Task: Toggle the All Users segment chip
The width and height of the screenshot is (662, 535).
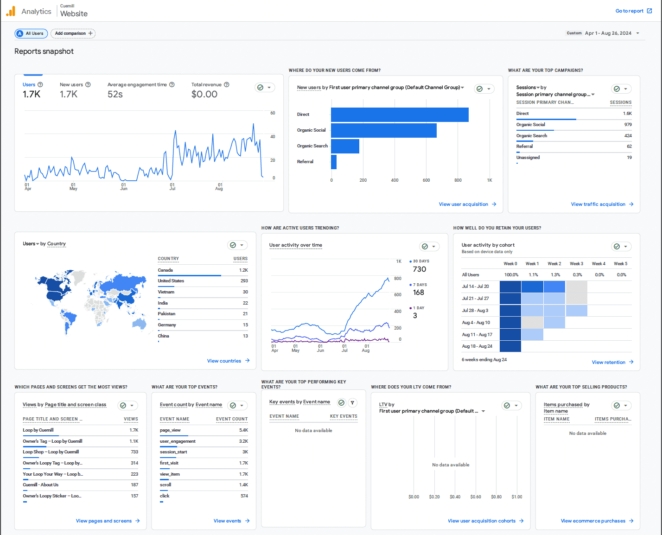Action: 31,33
